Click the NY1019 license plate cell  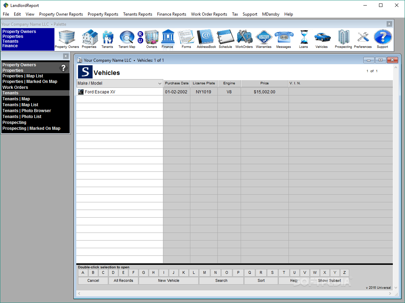204,92
